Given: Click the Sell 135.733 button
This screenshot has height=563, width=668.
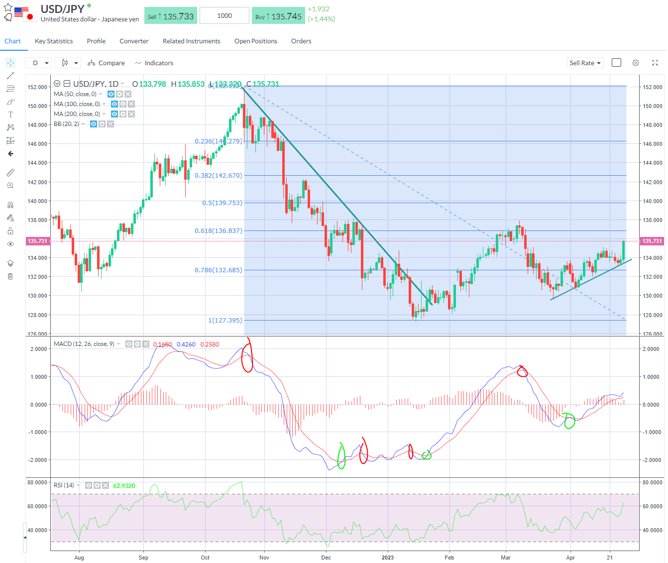Looking at the screenshot, I should pos(171,16).
